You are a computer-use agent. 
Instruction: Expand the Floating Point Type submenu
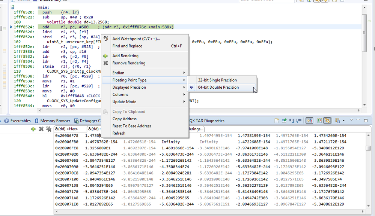coord(145,80)
